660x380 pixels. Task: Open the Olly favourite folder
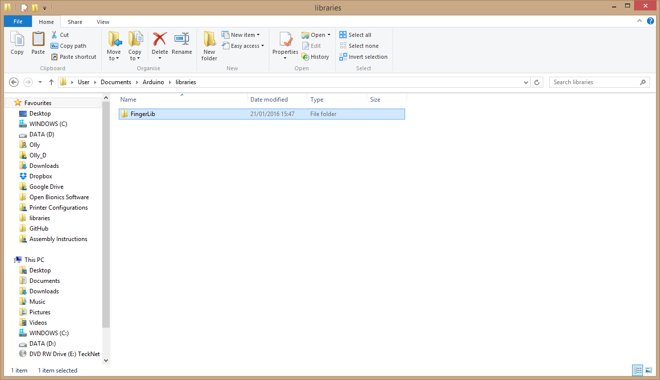pyautogui.click(x=34, y=145)
